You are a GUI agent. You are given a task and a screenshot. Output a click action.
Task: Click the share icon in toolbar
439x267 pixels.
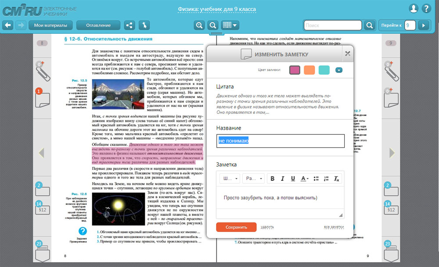[130, 25]
